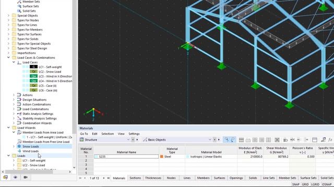This screenshot has width=334, height=187.
Task: Switch to the Members tab
Action: [203, 178]
